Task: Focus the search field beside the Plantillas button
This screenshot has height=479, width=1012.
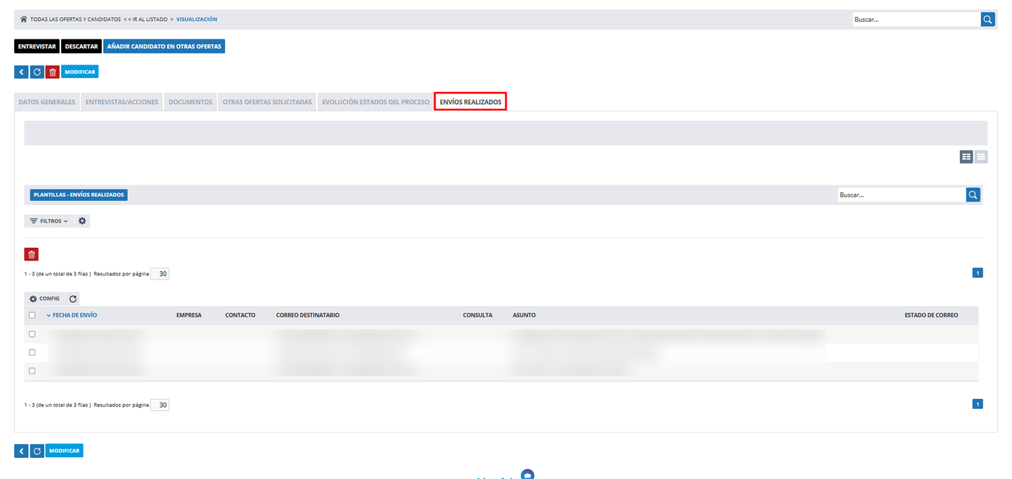Action: [x=902, y=195]
